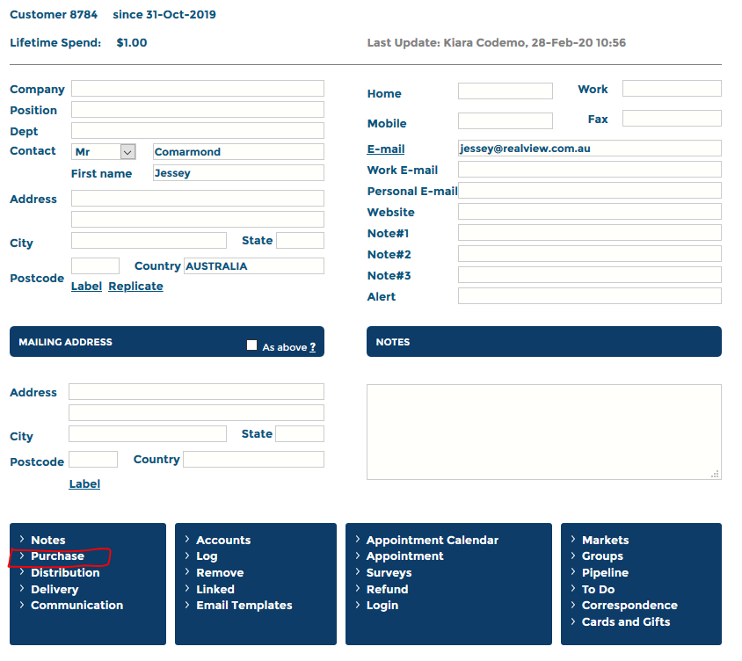
Task: Focus the City field above Postcode
Action: pos(149,240)
